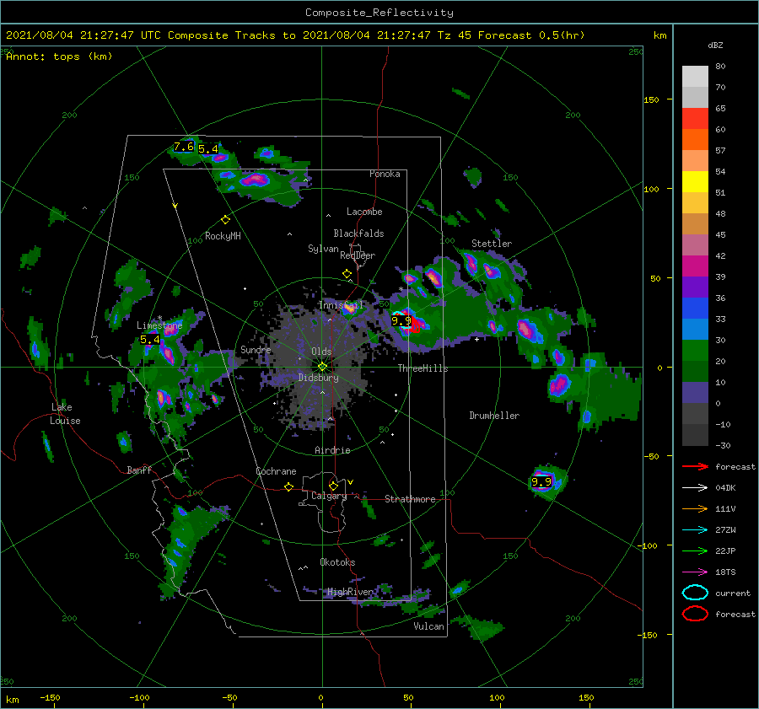The height and width of the screenshot is (709, 759).
Task: Pick the cyan 27ZW track arrow
Action: (x=695, y=530)
